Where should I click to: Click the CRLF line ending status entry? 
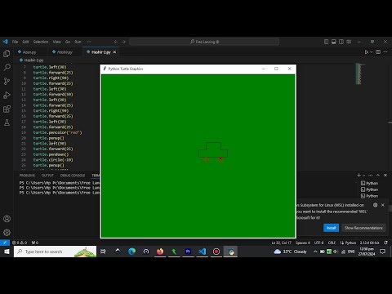click(332, 243)
